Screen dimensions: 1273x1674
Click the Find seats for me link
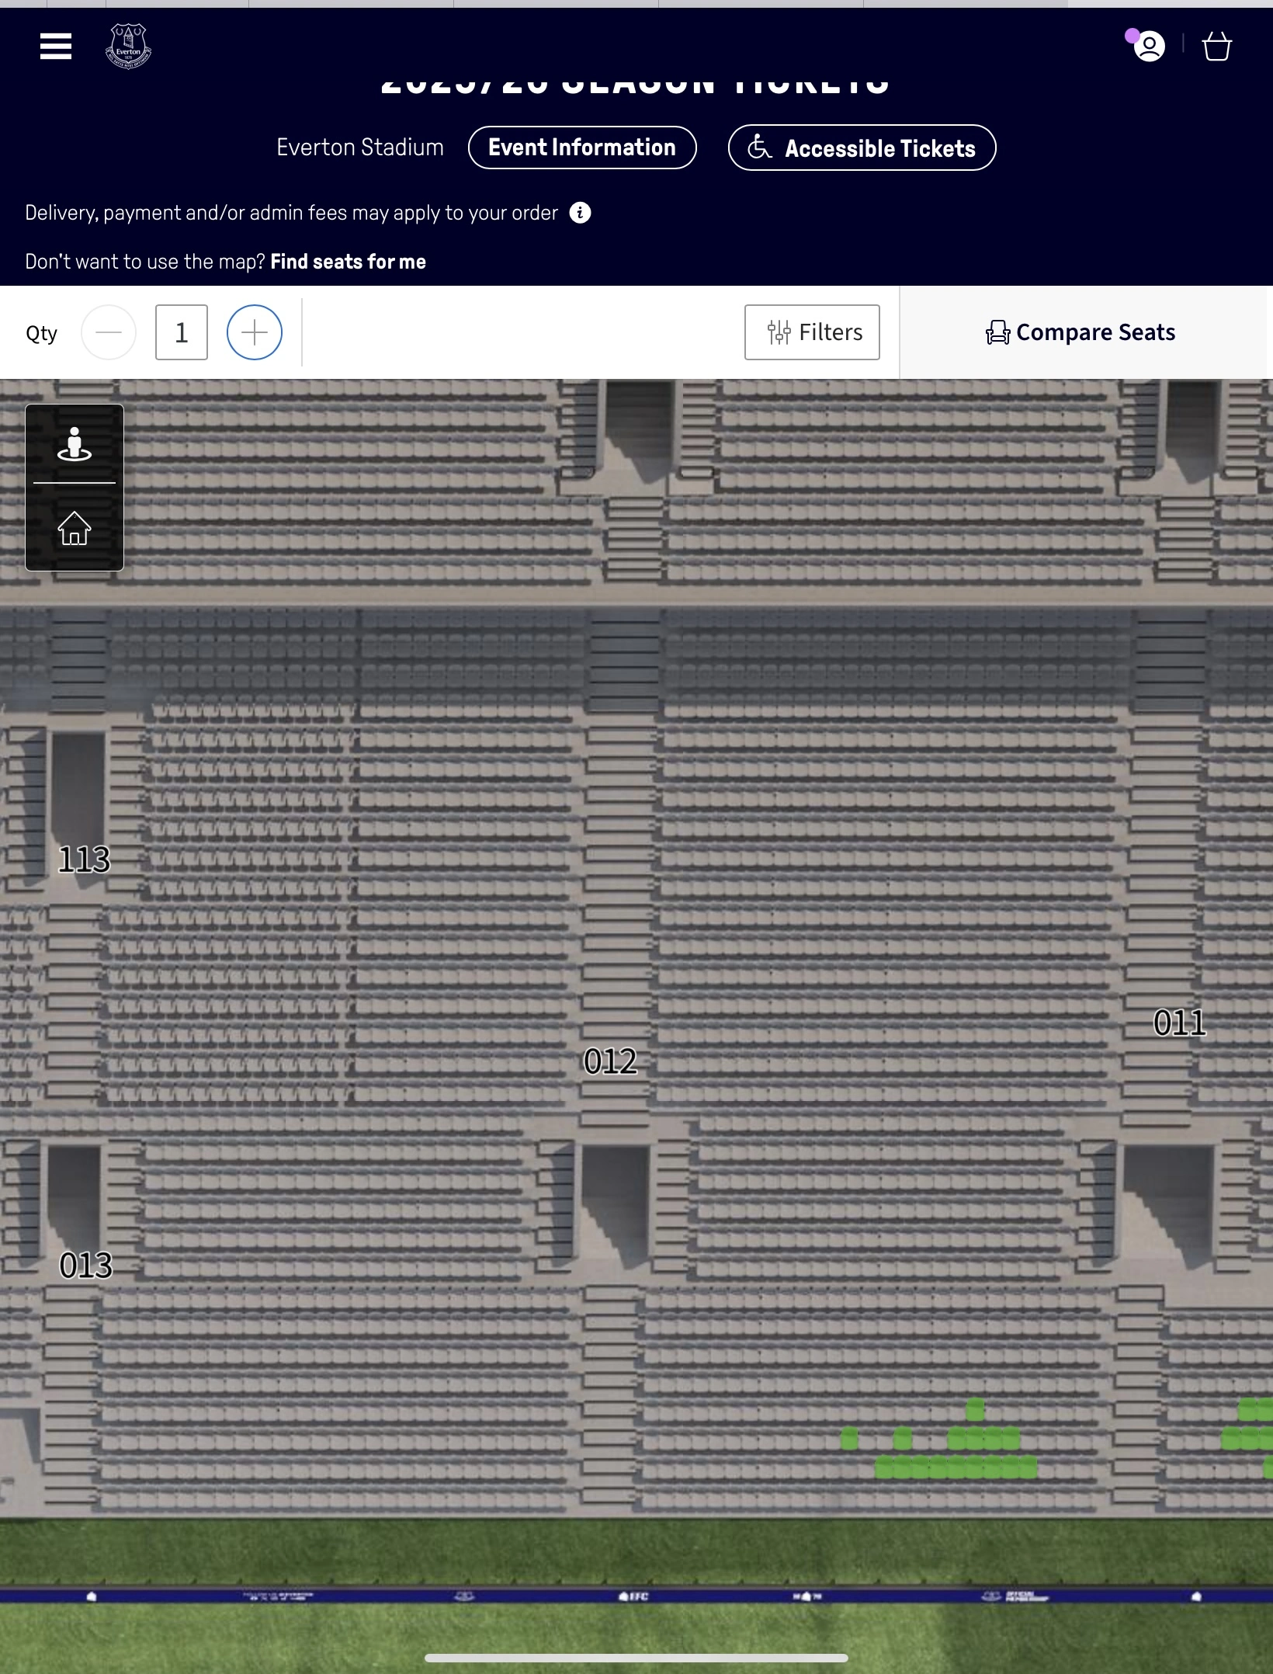(x=348, y=262)
